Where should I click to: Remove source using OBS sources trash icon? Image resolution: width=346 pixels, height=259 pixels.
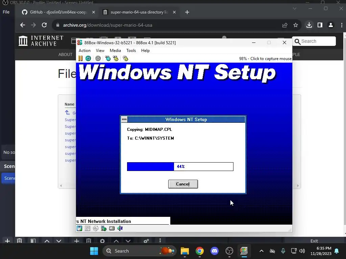click(89, 241)
